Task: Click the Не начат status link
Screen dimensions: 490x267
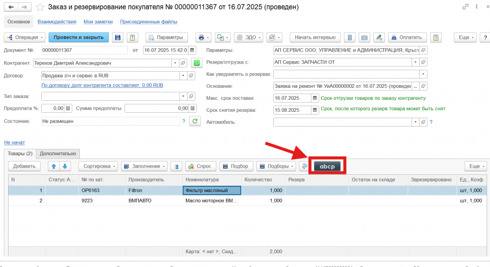Action: [x=14, y=142]
